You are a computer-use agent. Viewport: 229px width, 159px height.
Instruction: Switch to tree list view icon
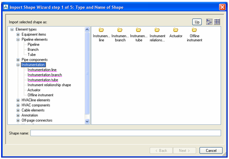(x=209, y=22)
